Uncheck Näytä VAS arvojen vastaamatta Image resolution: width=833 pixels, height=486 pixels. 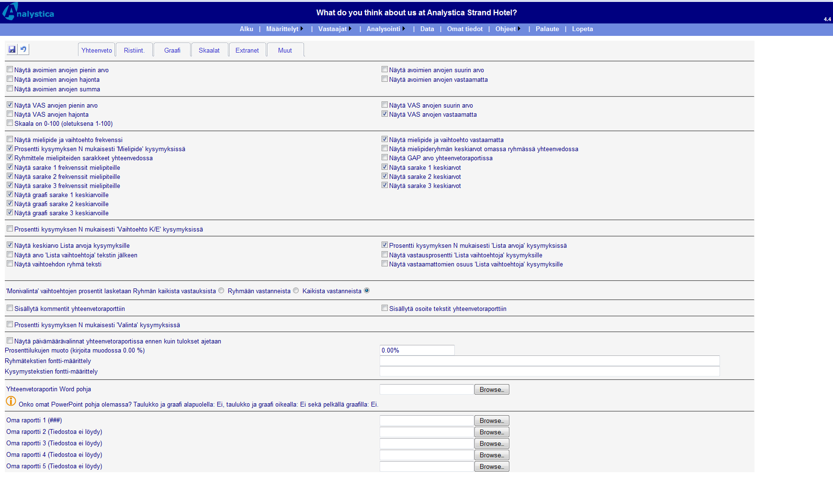[x=384, y=114]
